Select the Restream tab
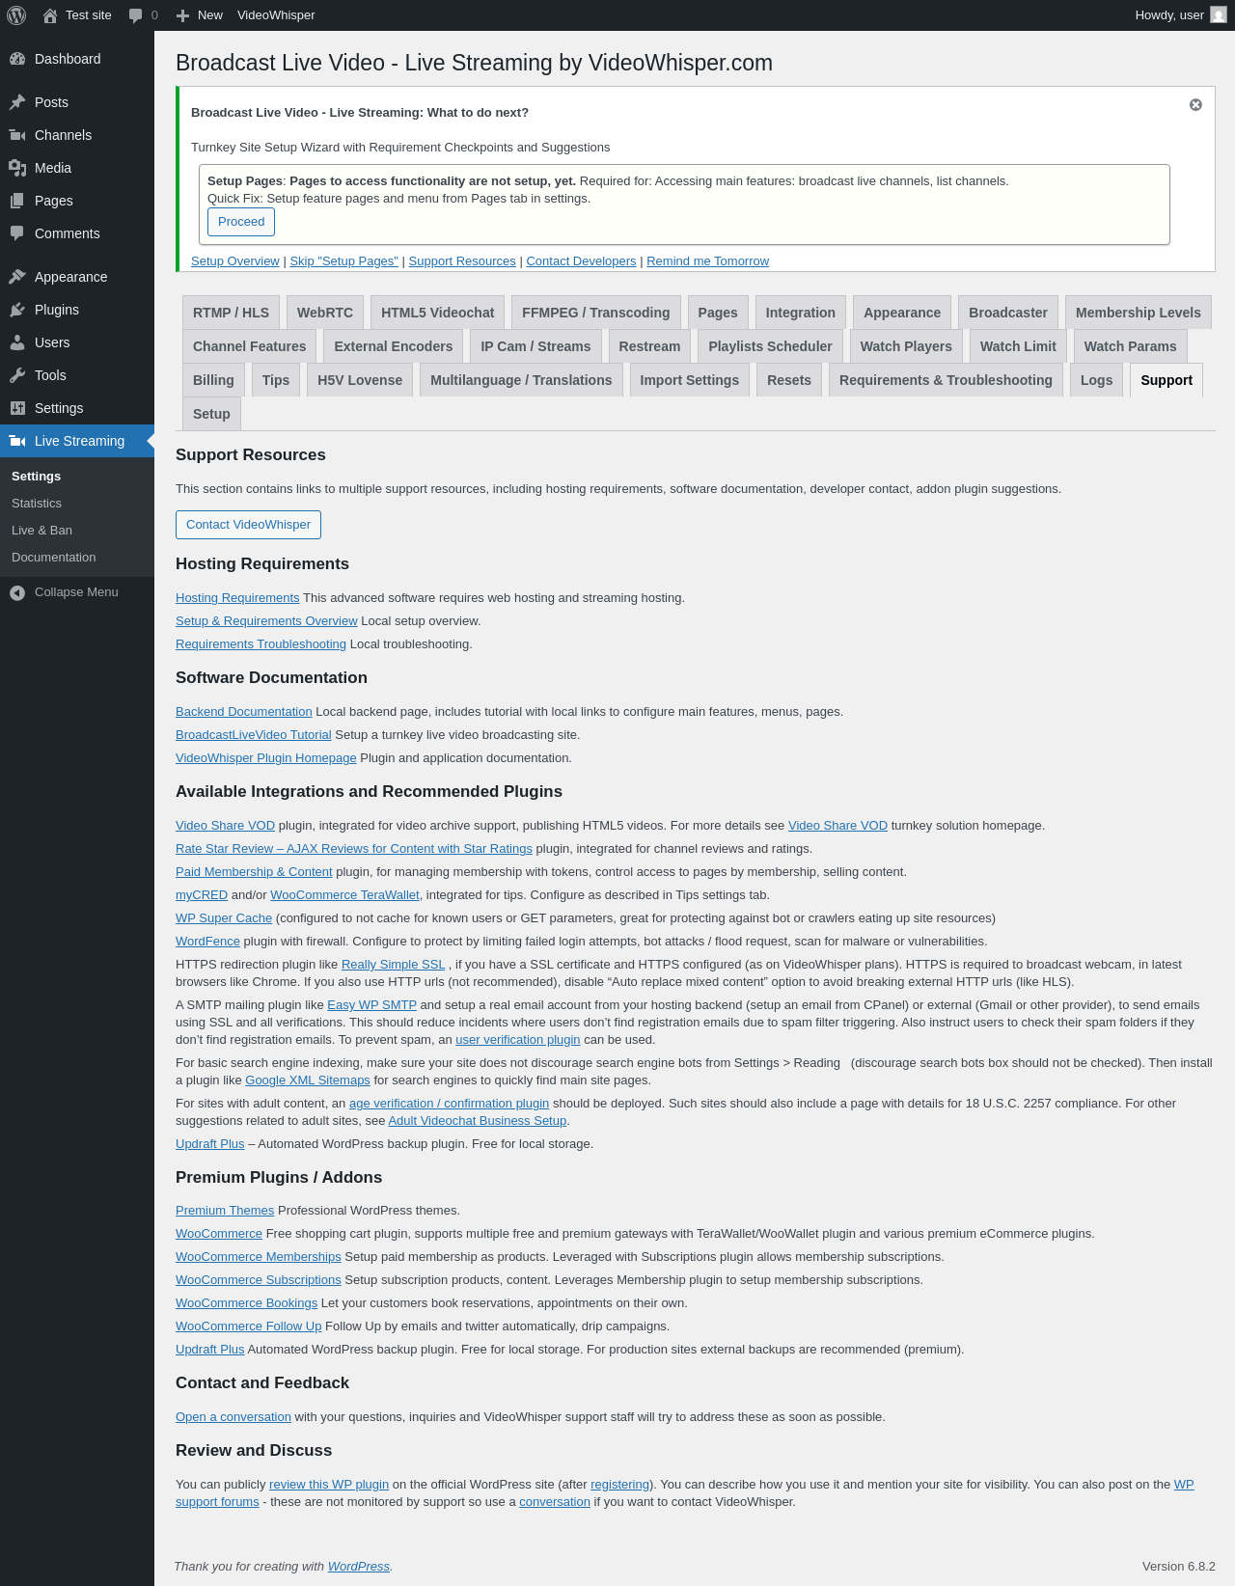 [649, 346]
